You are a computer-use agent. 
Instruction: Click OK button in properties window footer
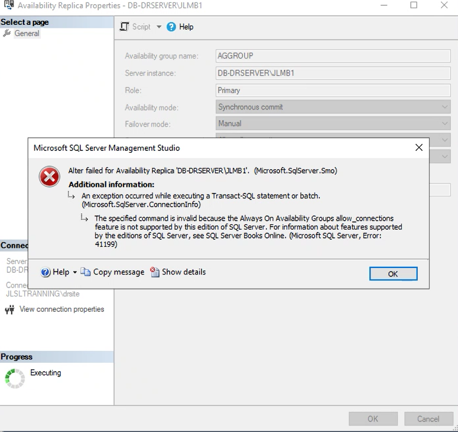coord(373,419)
